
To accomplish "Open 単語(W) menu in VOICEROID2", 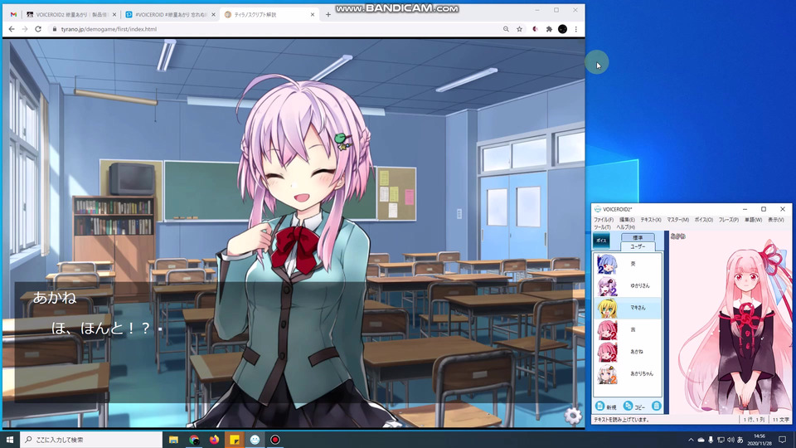I will [754, 220].
